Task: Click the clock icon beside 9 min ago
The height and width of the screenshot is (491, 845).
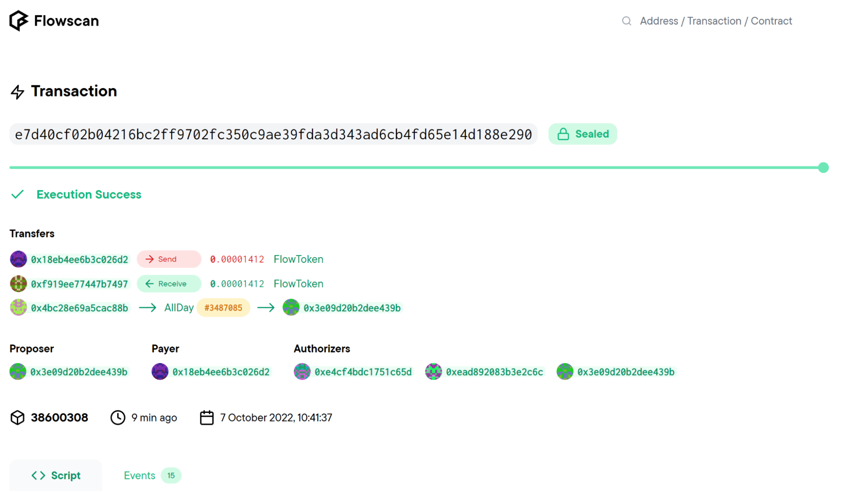Action: click(118, 418)
